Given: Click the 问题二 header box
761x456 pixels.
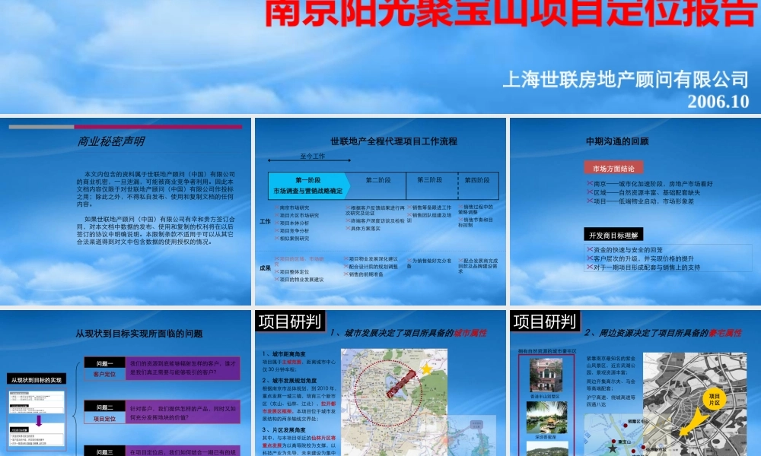Looking at the screenshot, I should (x=105, y=407).
